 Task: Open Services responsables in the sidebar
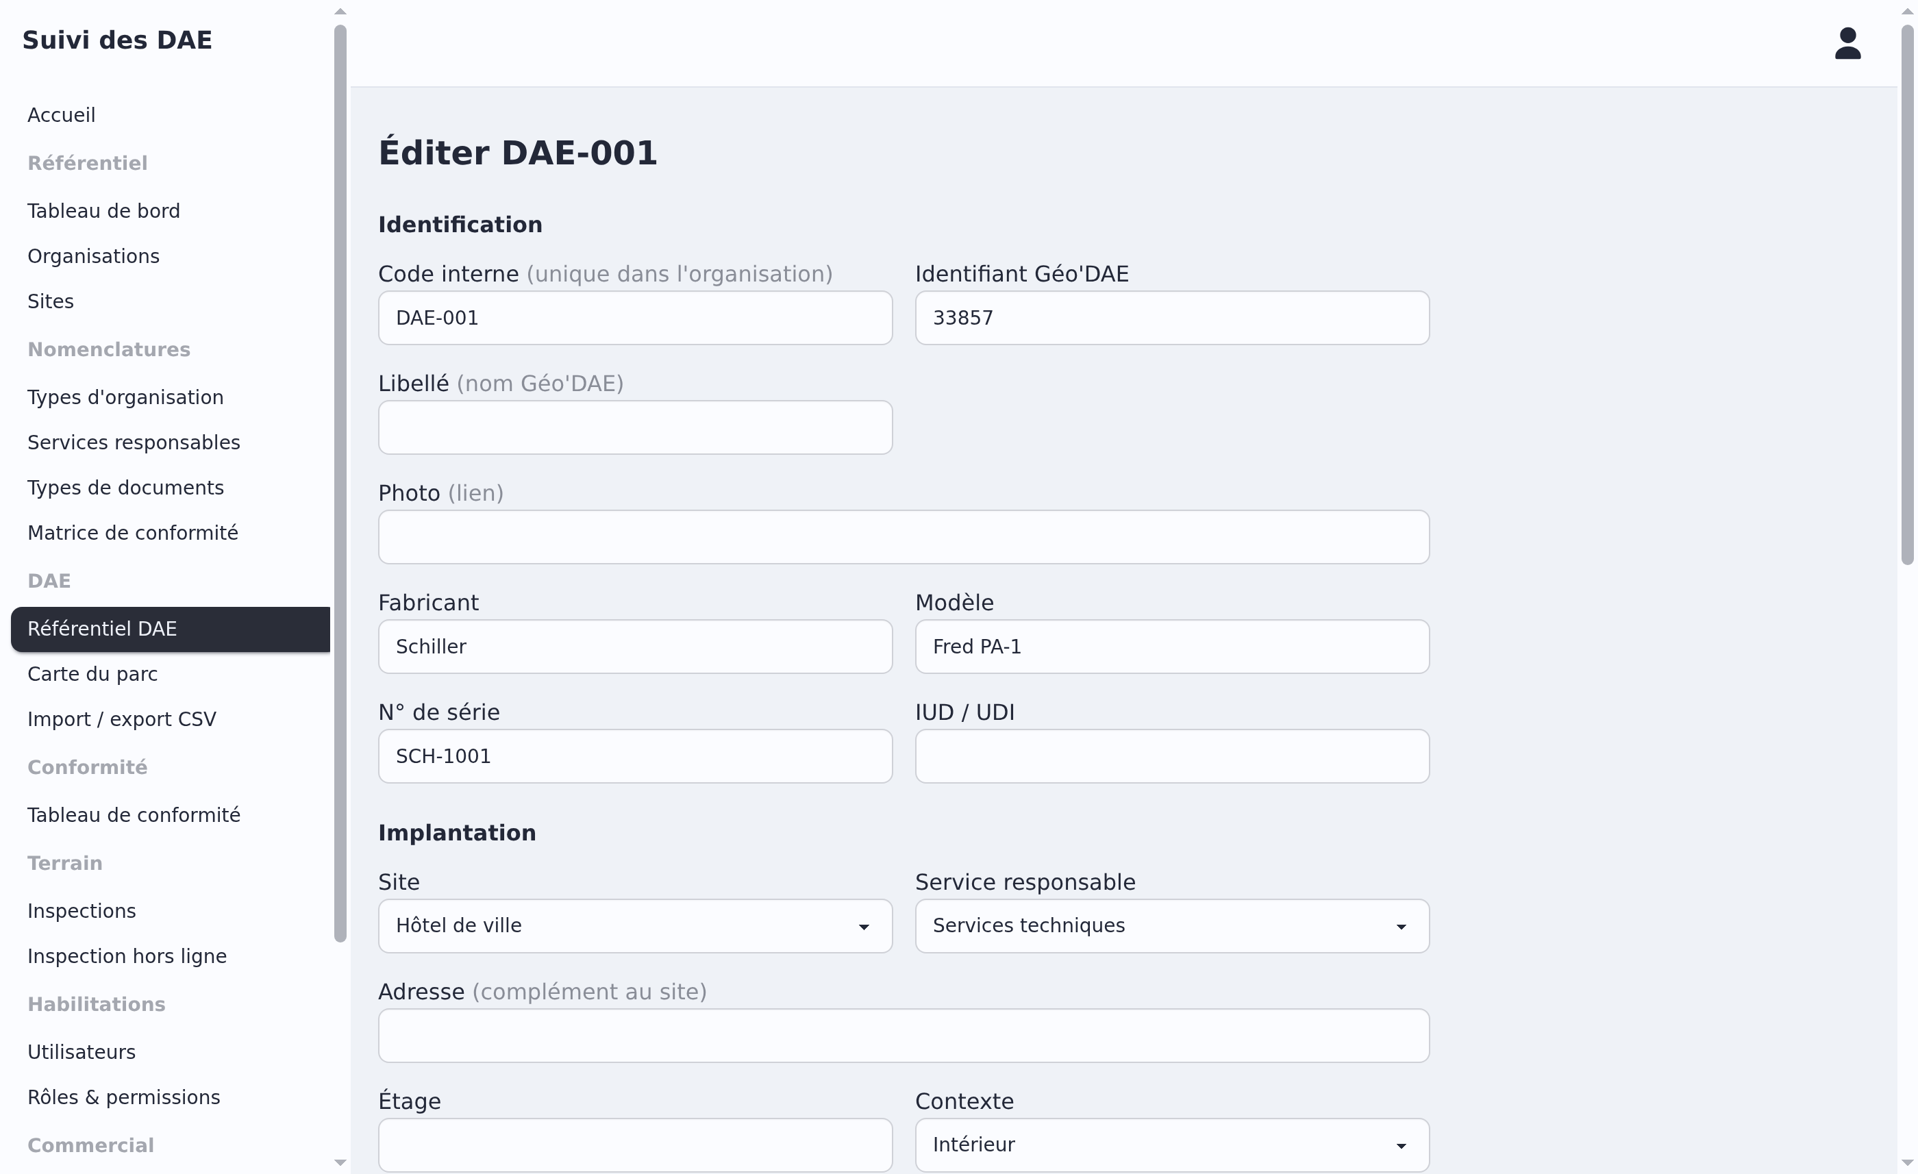tap(171, 442)
